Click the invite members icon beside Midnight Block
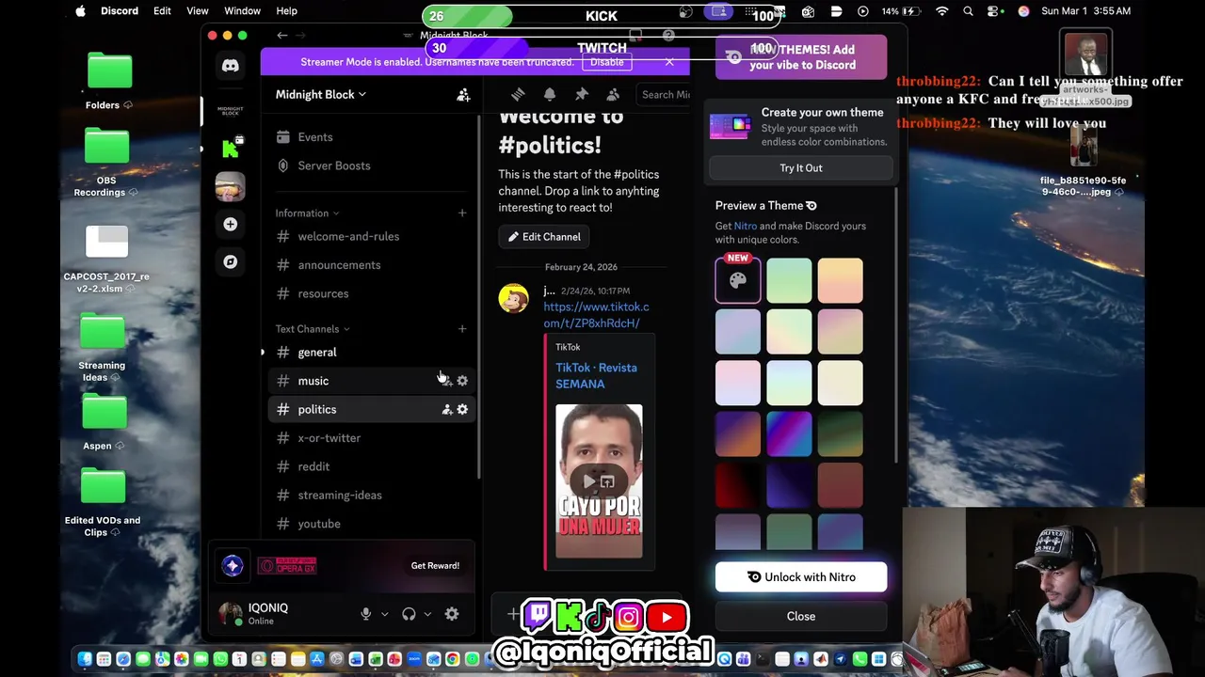Image resolution: width=1205 pixels, height=677 pixels. pyautogui.click(x=463, y=95)
